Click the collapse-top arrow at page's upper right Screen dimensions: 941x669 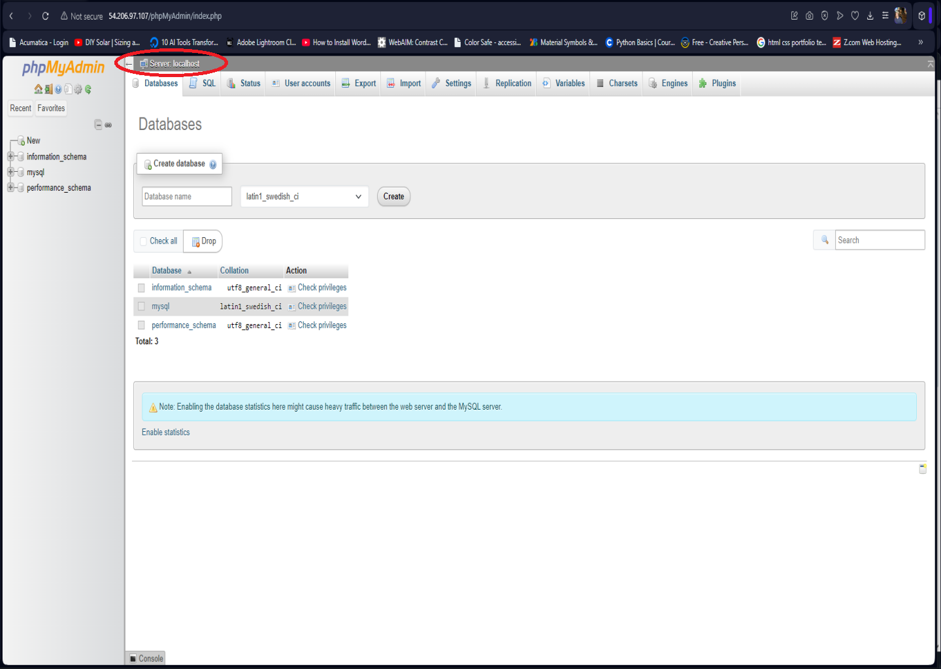(x=930, y=63)
